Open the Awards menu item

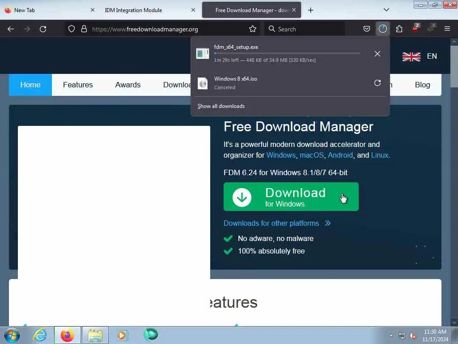[128, 85]
